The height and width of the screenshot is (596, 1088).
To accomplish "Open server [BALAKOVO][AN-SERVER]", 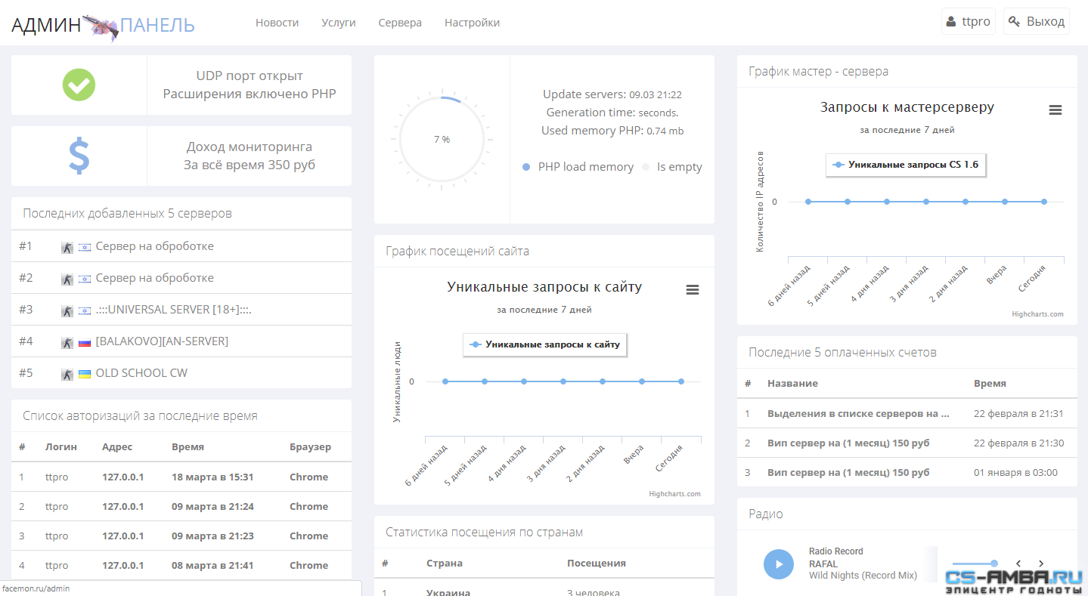I will click(x=162, y=341).
